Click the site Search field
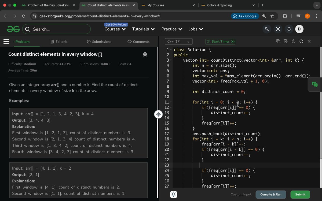This screenshot has width=322, height=201. tap(56, 29)
